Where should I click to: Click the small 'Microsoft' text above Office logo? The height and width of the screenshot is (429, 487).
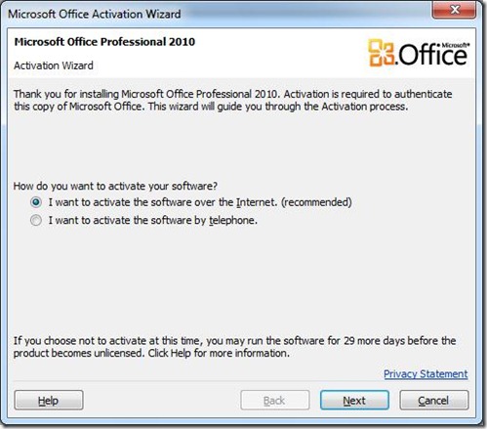coord(455,45)
